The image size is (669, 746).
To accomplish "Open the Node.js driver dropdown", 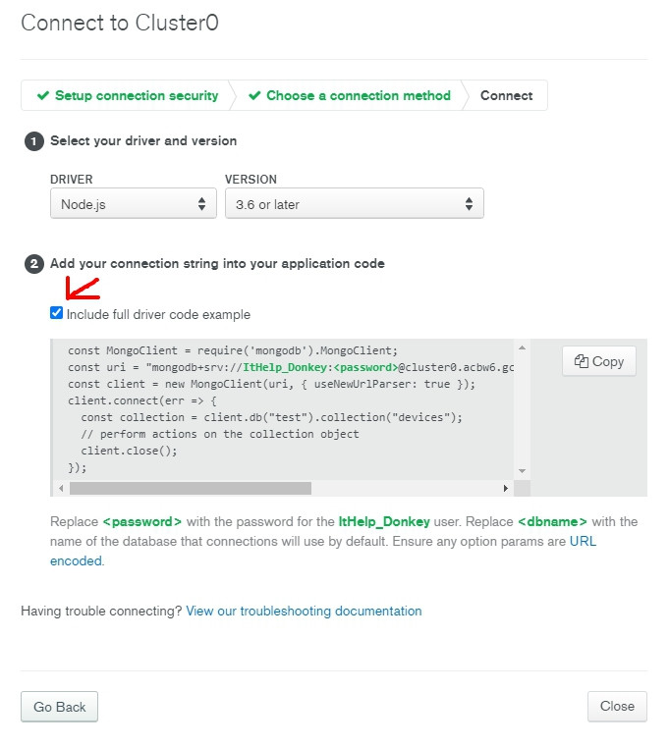I will click(x=133, y=204).
